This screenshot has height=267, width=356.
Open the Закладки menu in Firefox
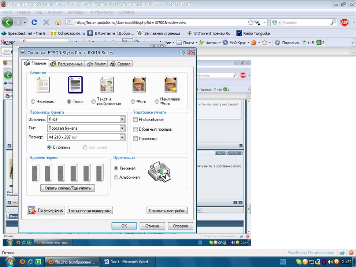(x=75, y=12)
